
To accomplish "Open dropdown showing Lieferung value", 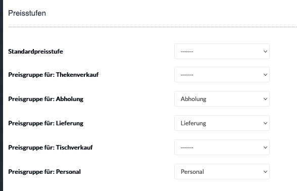I will [x=222, y=123].
